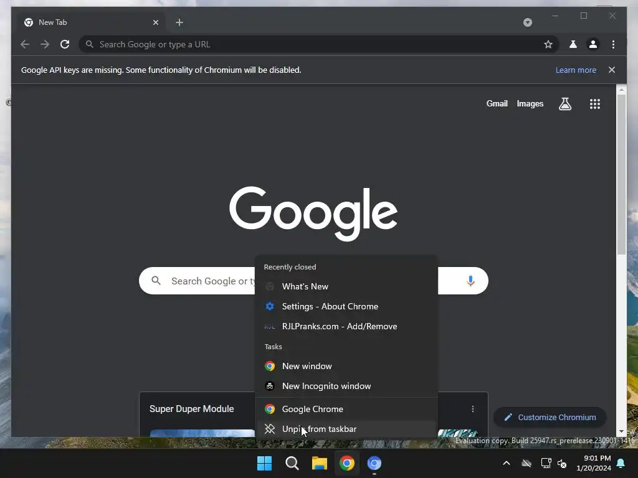Click the search magnifier icon in Google box
Viewport: 638px width, 478px height.
click(x=156, y=281)
